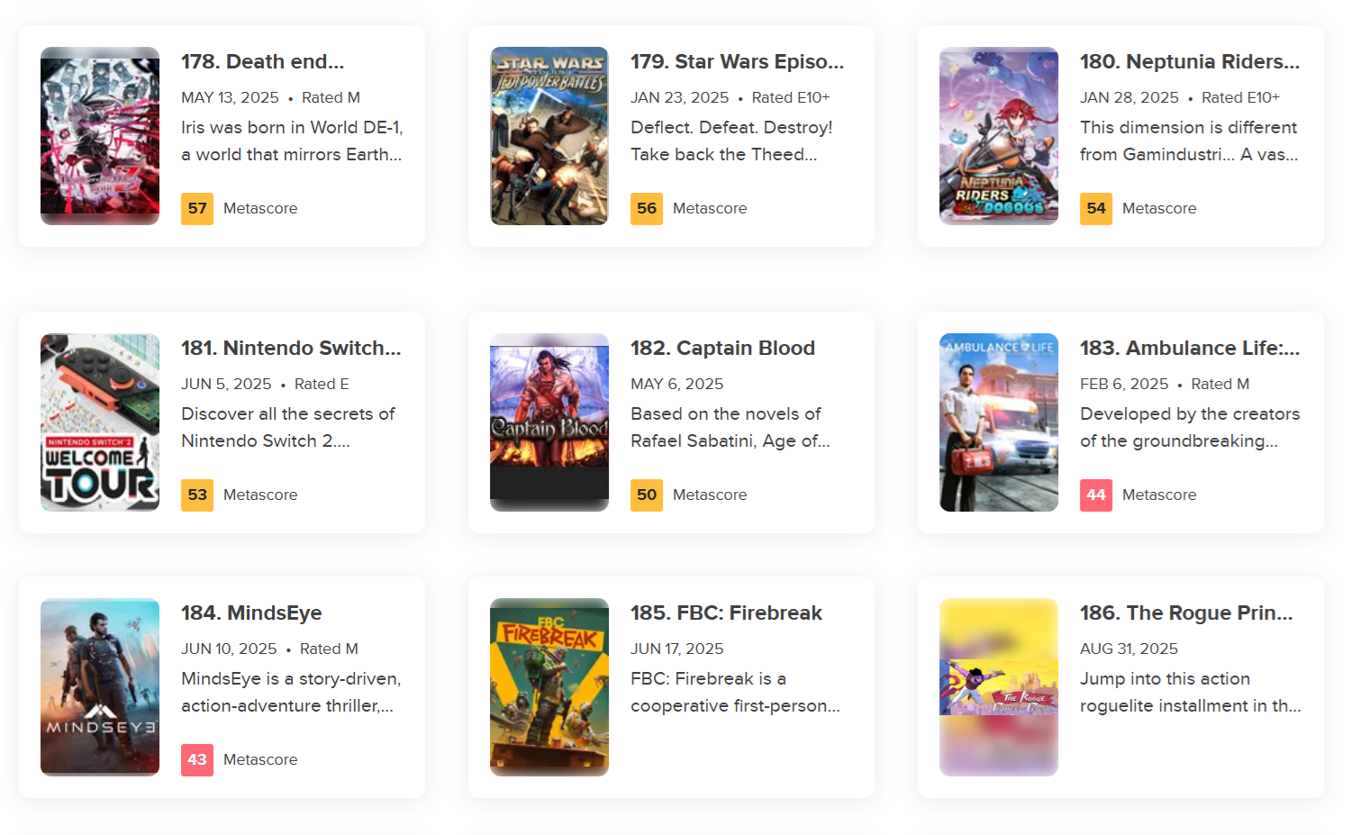Open the Ambulance Life cover thumbnail
This screenshot has width=1351, height=835.
click(x=999, y=422)
